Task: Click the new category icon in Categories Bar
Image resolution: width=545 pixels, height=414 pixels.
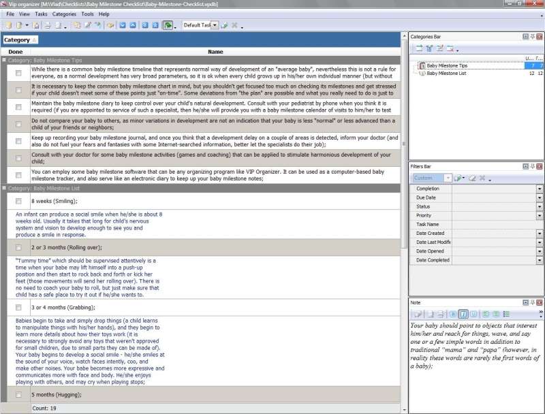Action: pyautogui.click(x=419, y=49)
